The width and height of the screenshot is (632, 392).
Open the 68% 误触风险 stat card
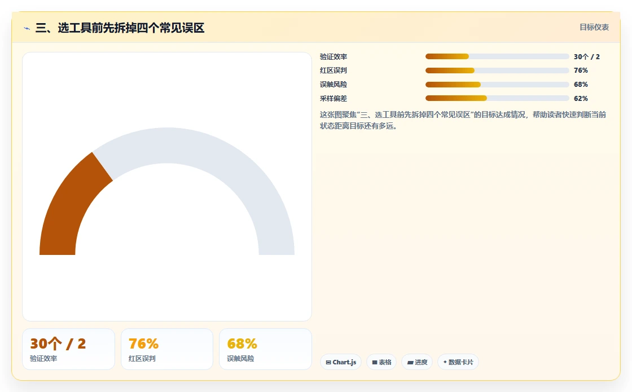pos(265,349)
